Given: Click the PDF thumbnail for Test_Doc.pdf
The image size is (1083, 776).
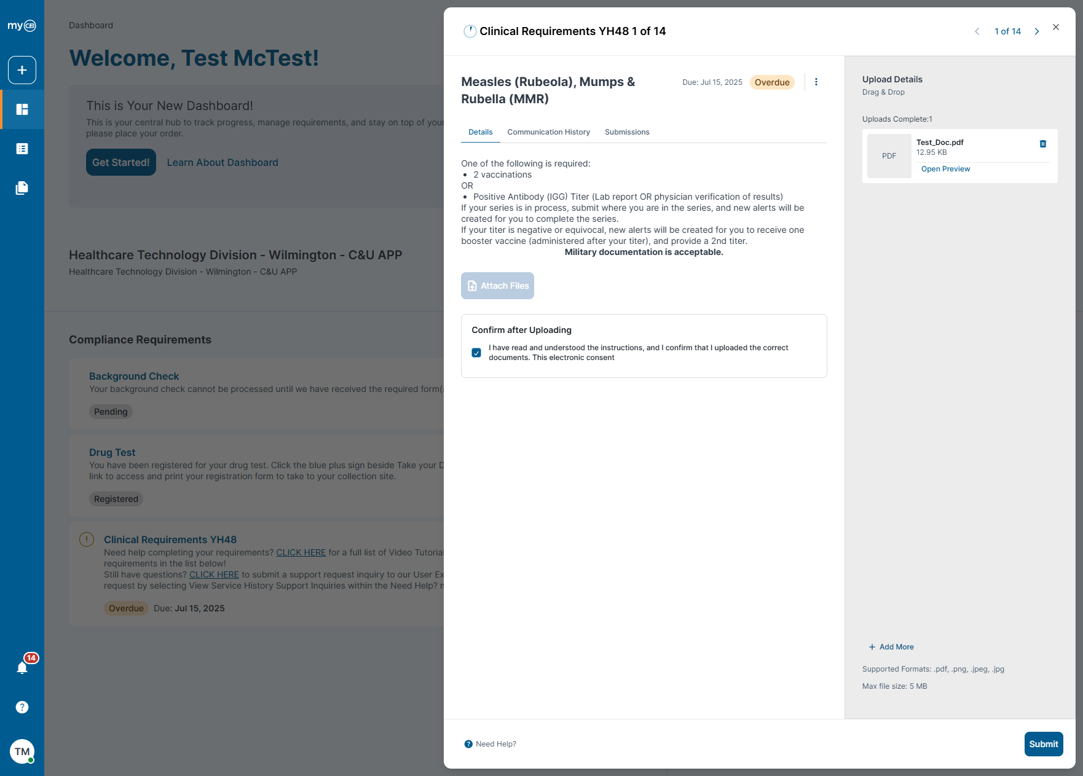Looking at the screenshot, I should click(x=889, y=156).
